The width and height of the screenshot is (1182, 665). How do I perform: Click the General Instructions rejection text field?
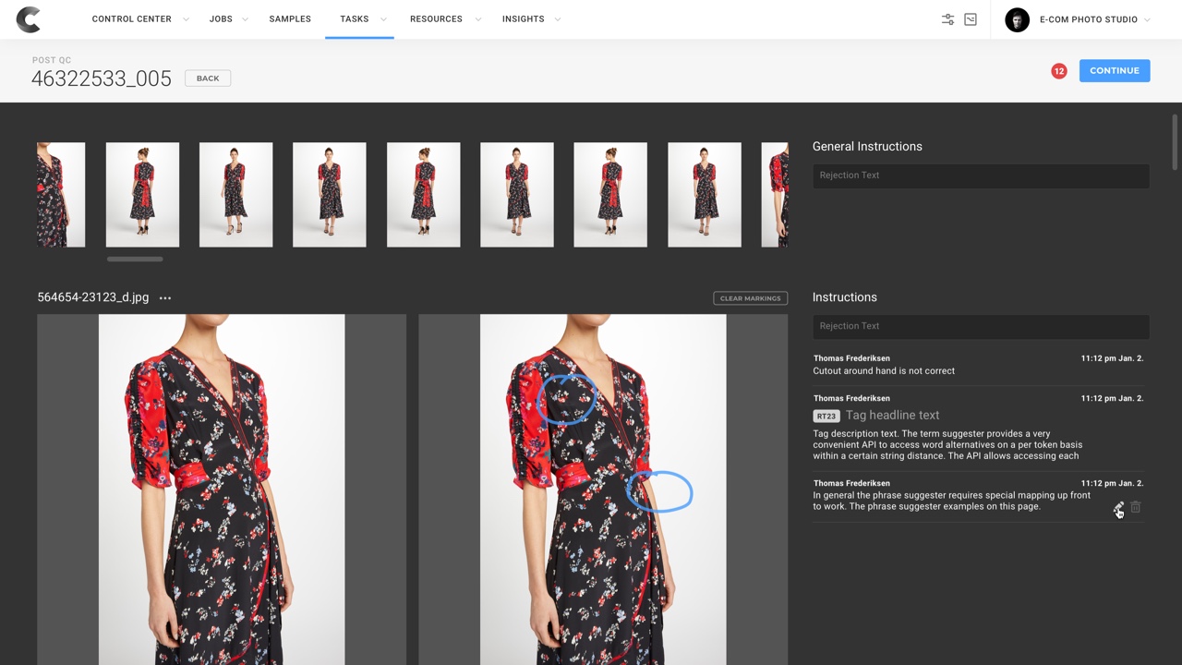click(980, 175)
